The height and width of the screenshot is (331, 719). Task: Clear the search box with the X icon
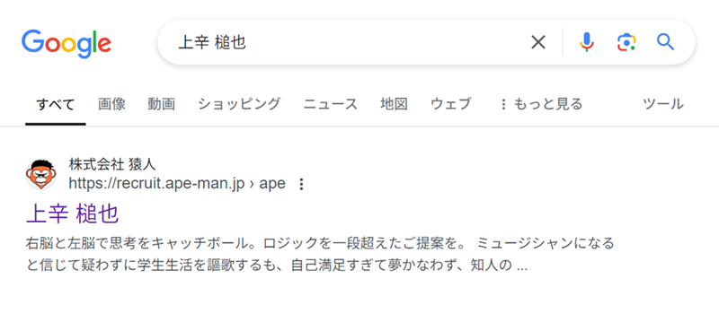coord(538,42)
